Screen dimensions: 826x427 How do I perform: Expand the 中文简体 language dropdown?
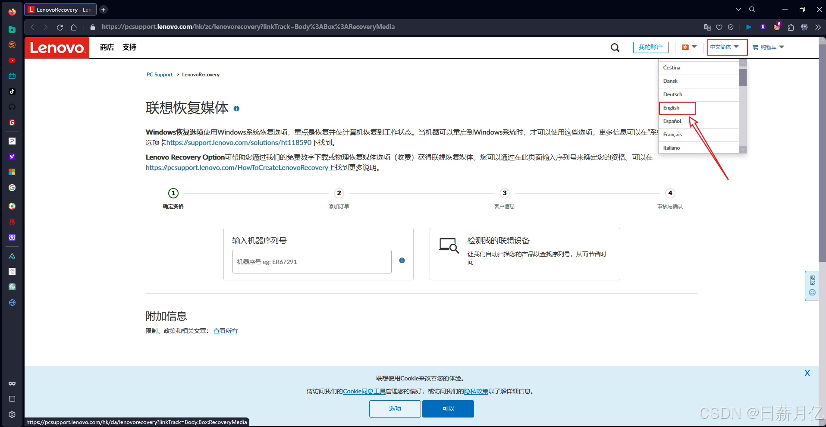click(725, 47)
